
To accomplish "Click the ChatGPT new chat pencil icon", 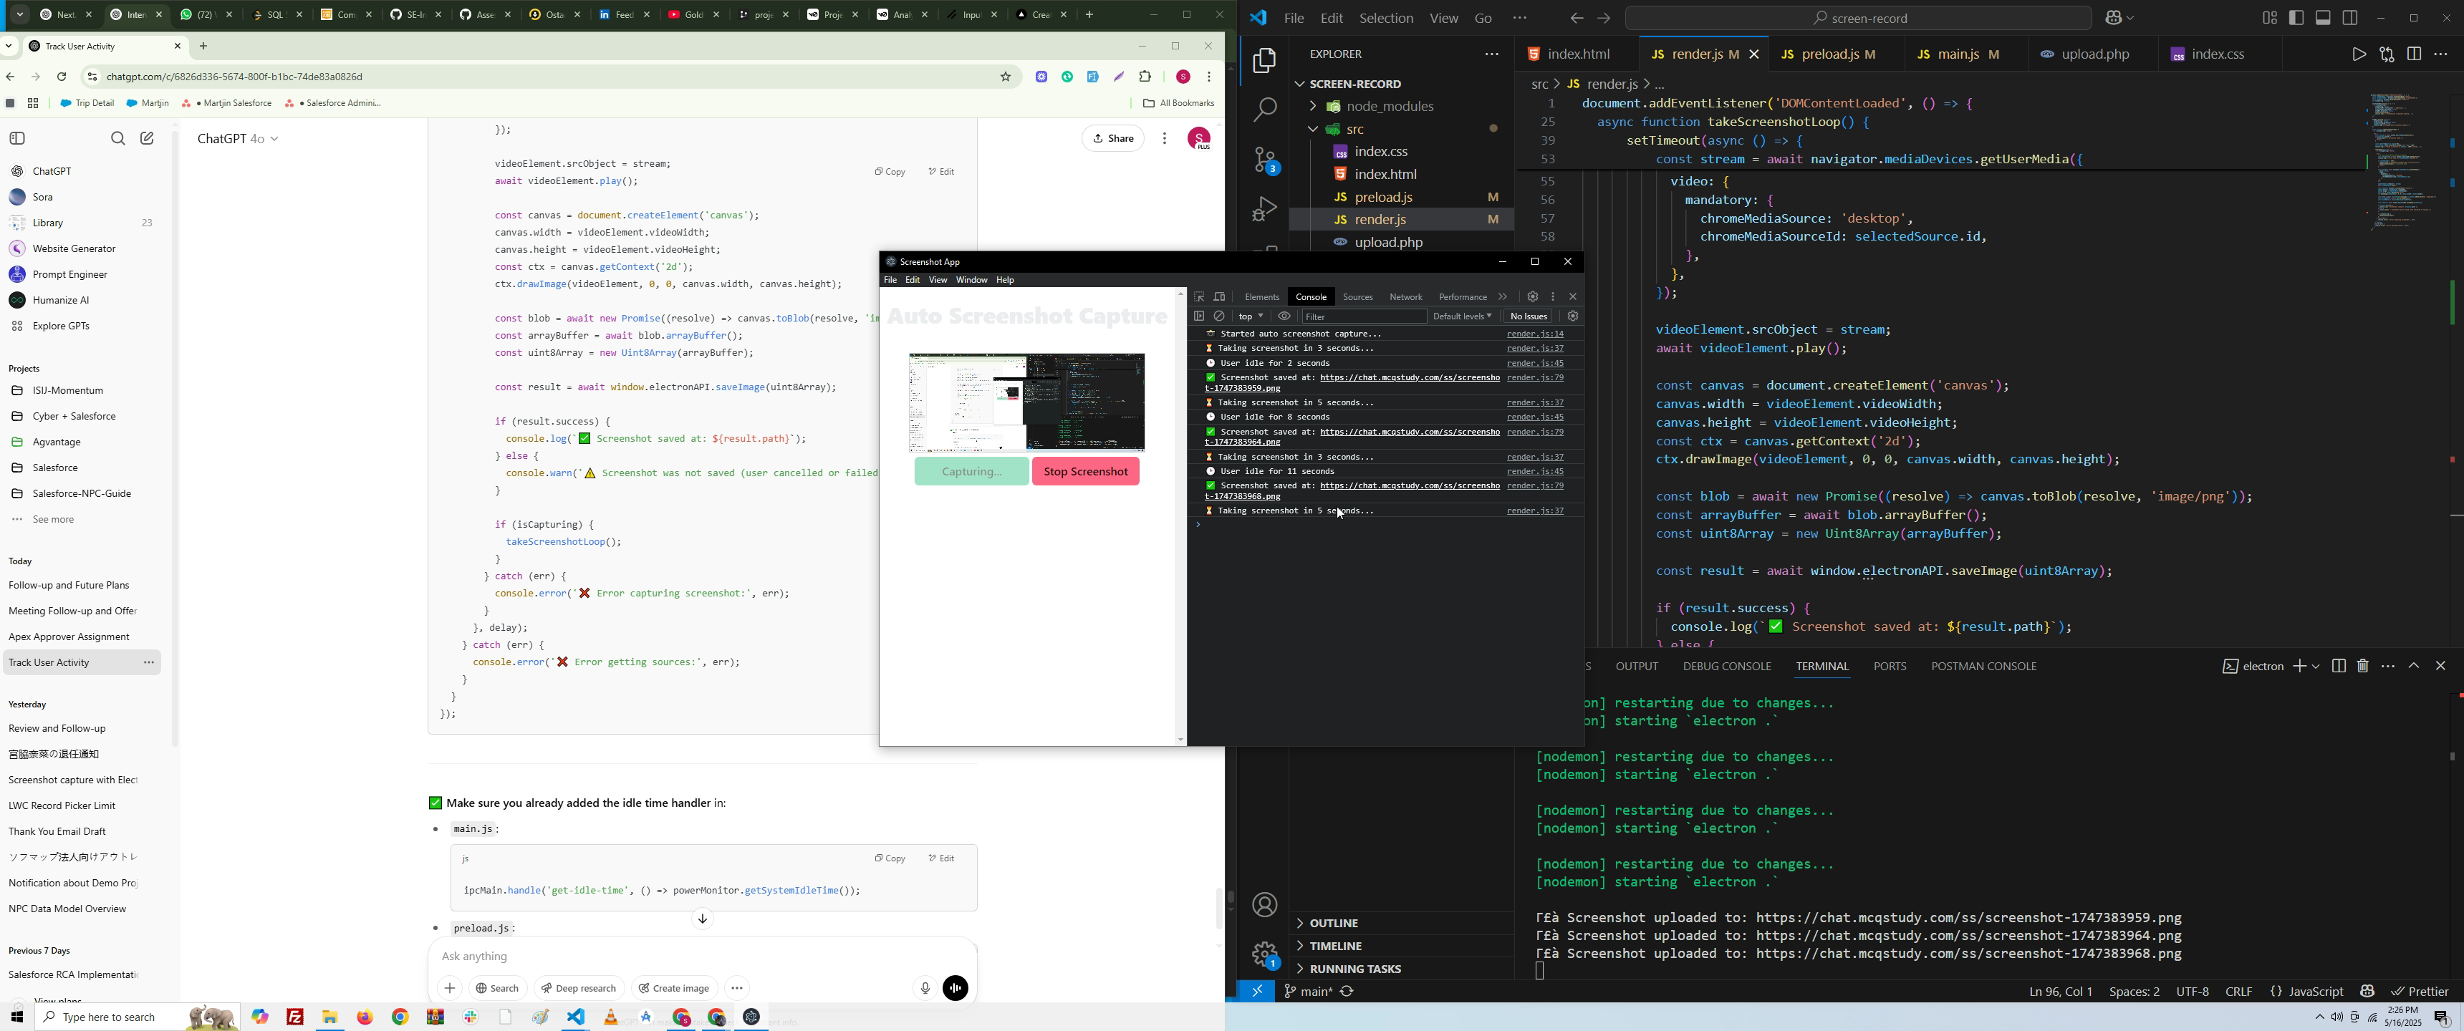I will 148,139.
